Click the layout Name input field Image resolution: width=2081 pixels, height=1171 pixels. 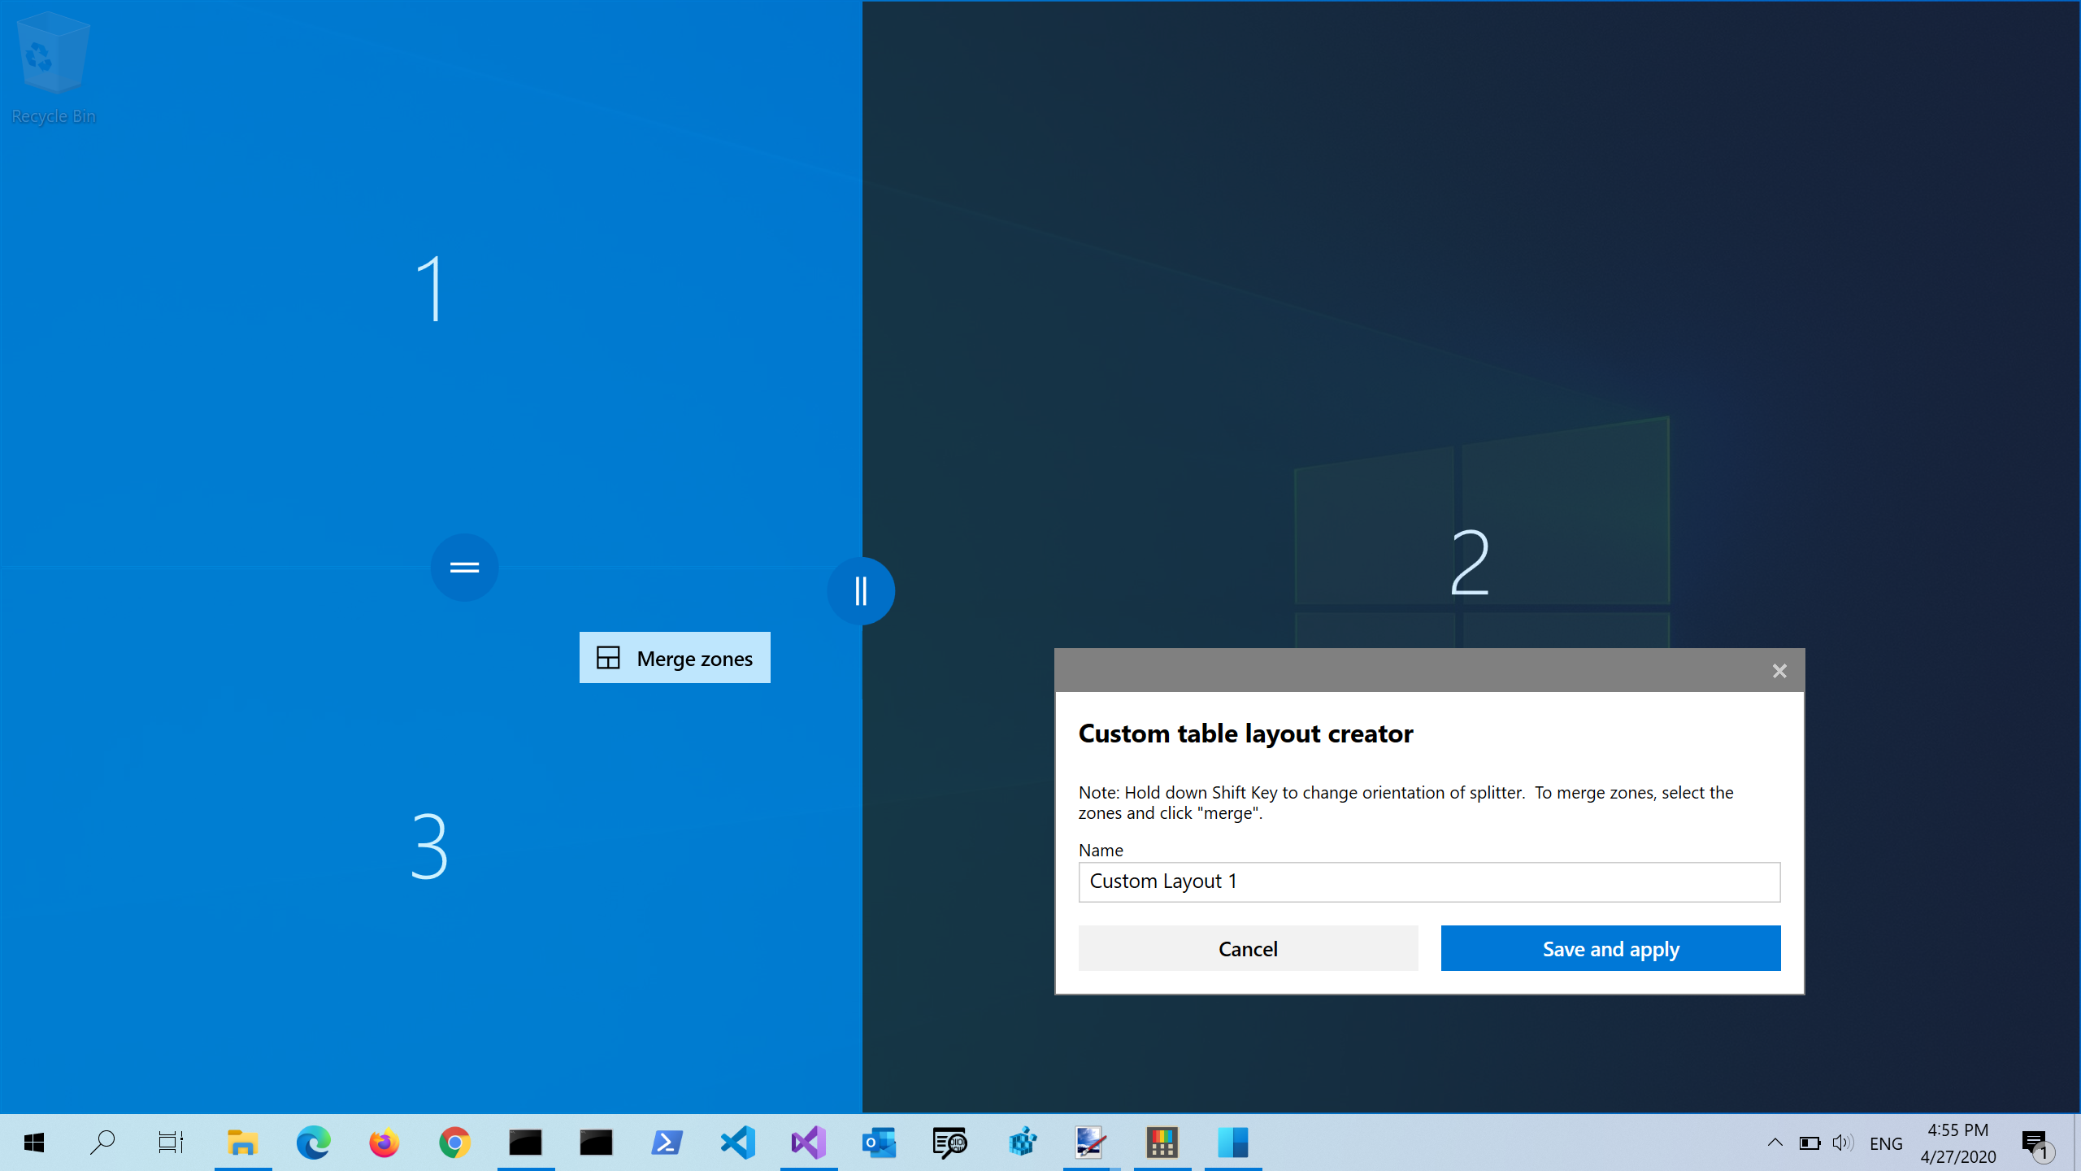click(x=1429, y=882)
